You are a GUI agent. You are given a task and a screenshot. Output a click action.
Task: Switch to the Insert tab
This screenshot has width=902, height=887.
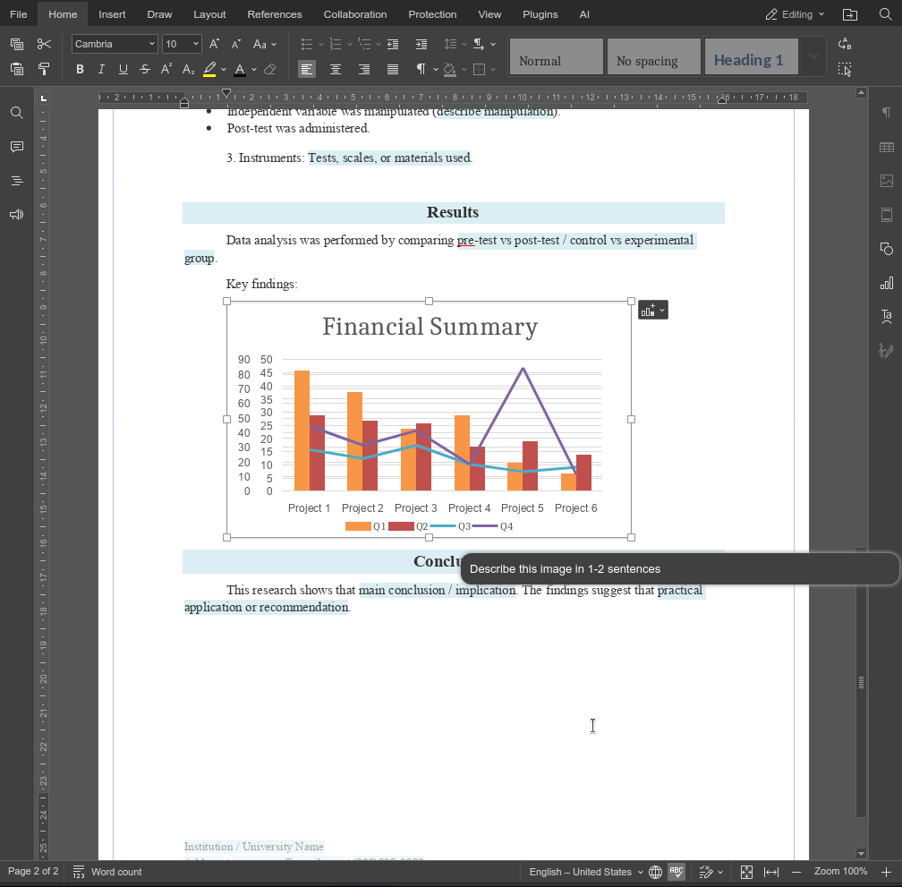(112, 14)
